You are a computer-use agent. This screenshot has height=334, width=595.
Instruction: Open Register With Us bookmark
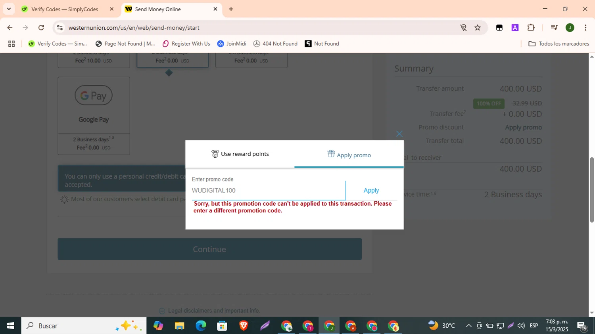tap(186, 44)
